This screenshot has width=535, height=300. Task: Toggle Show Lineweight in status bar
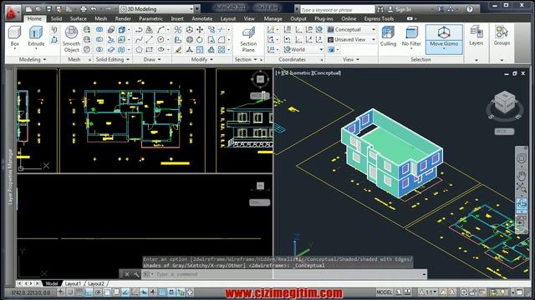point(153,292)
